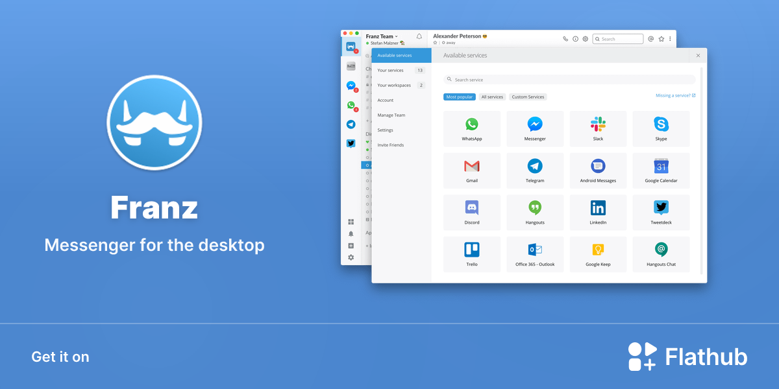
Task: Open the workspaces grid icon in sidebar
Action: click(x=351, y=222)
